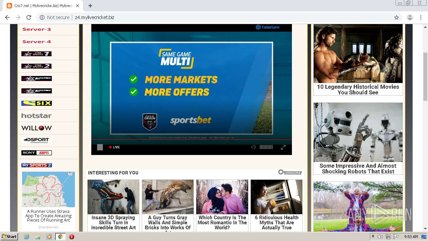Viewport: 428px width, 241px height.
Task: Launch Internet Explorer from taskbar
Action: click(x=27, y=237)
